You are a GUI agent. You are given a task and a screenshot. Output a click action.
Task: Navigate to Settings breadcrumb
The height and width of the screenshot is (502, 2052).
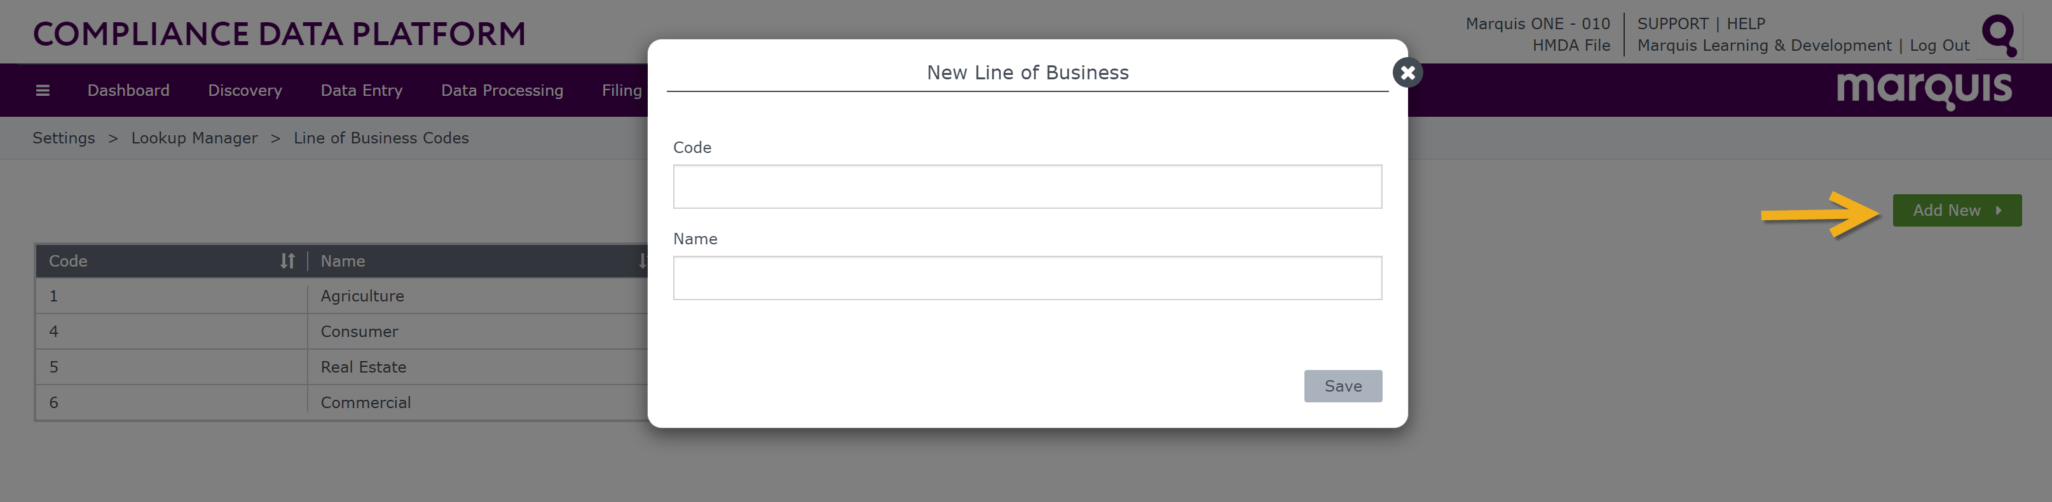click(64, 138)
